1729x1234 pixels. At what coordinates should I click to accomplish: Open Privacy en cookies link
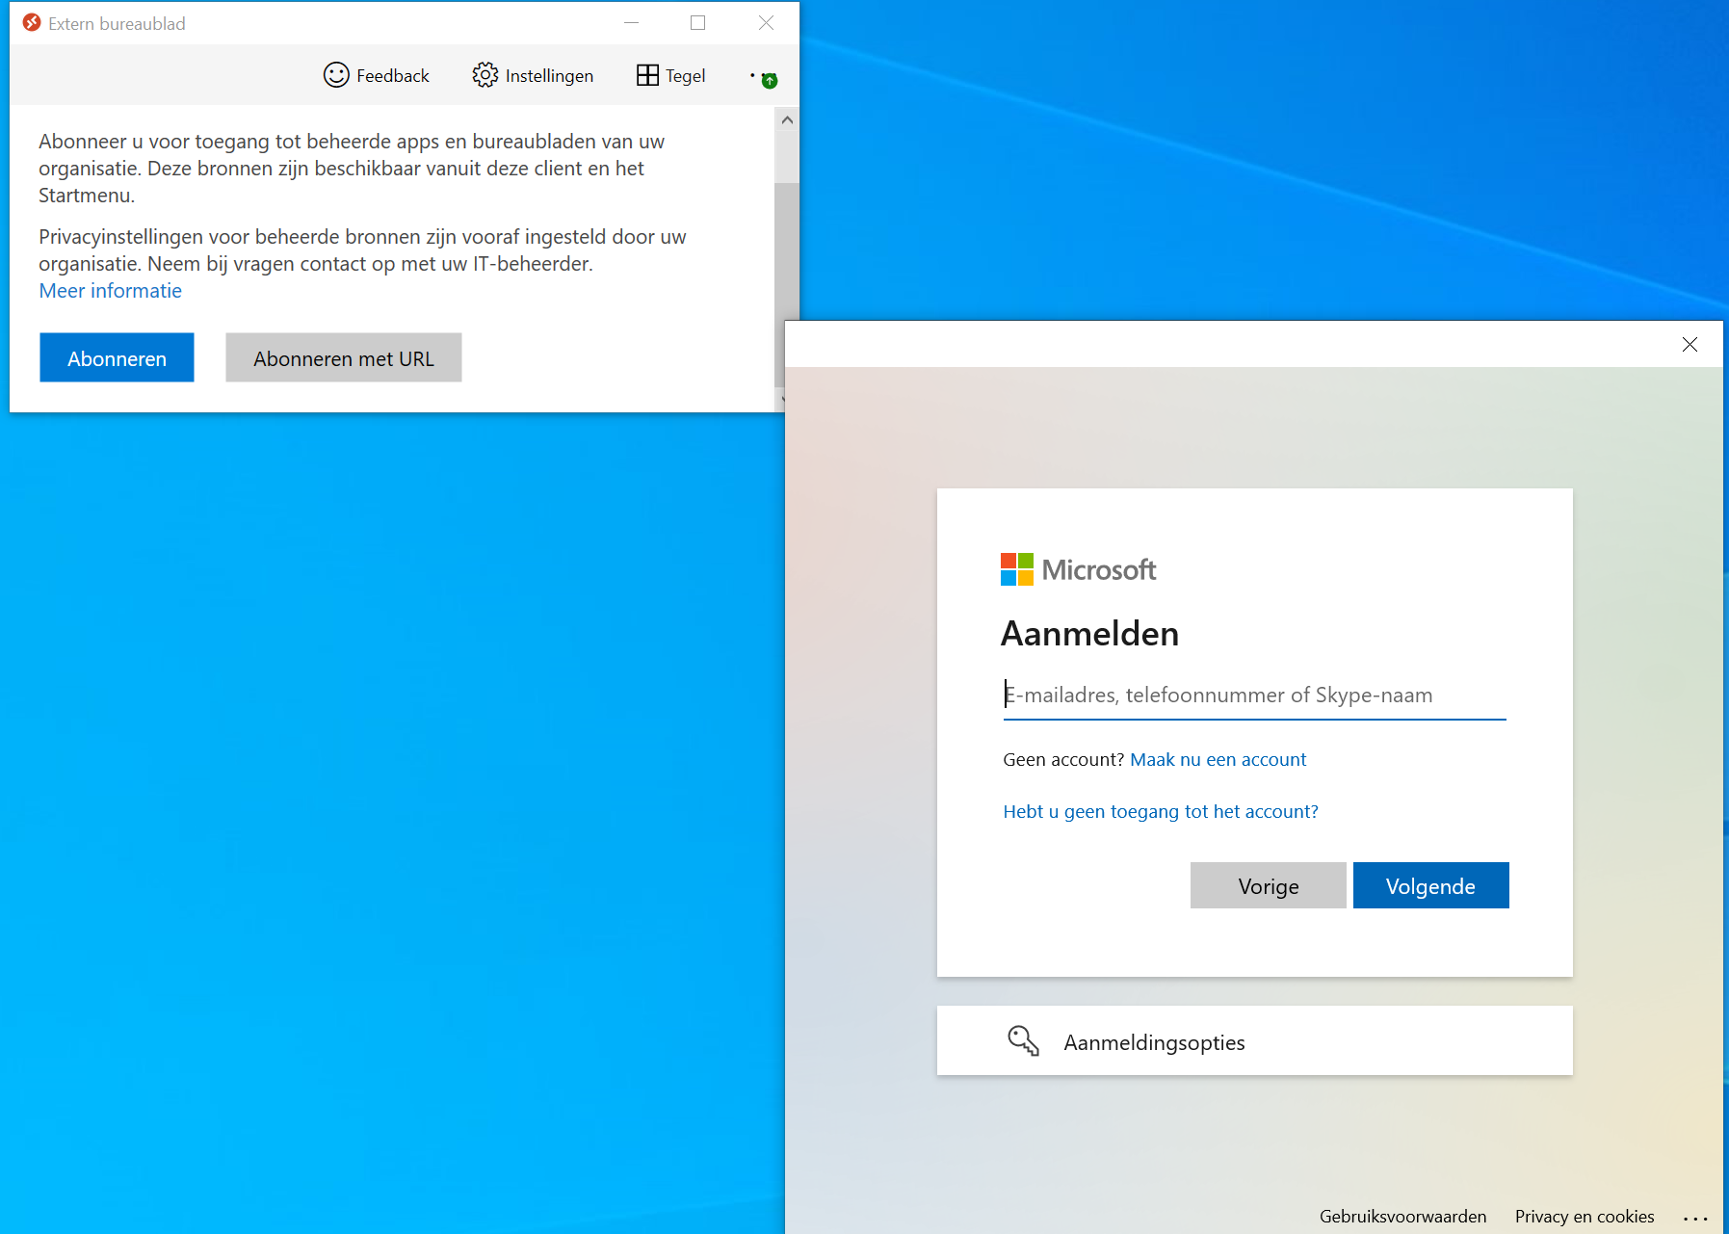(1585, 1217)
